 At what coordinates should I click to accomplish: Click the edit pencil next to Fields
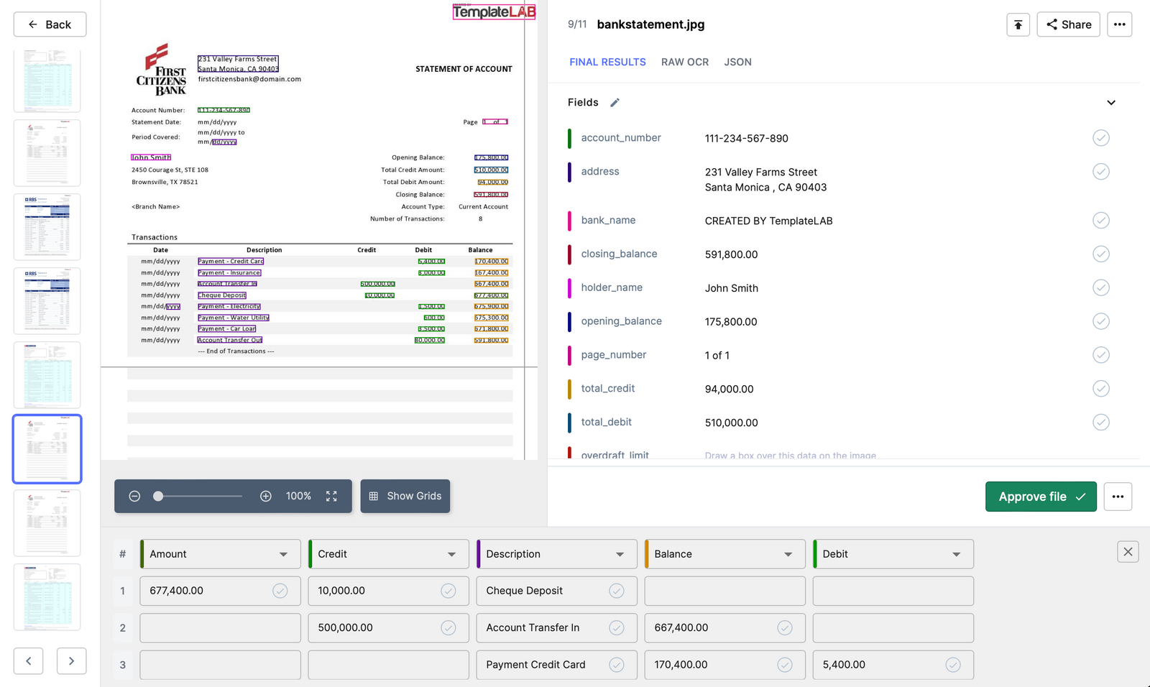[x=615, y=102]
